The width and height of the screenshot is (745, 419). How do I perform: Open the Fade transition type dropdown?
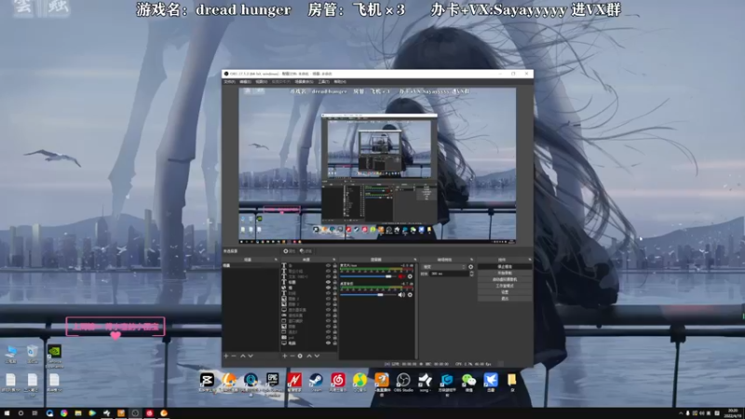click(x=444, y=267)
